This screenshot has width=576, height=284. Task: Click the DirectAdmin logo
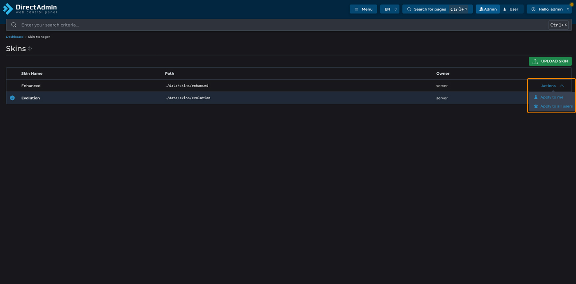point(30,9)
